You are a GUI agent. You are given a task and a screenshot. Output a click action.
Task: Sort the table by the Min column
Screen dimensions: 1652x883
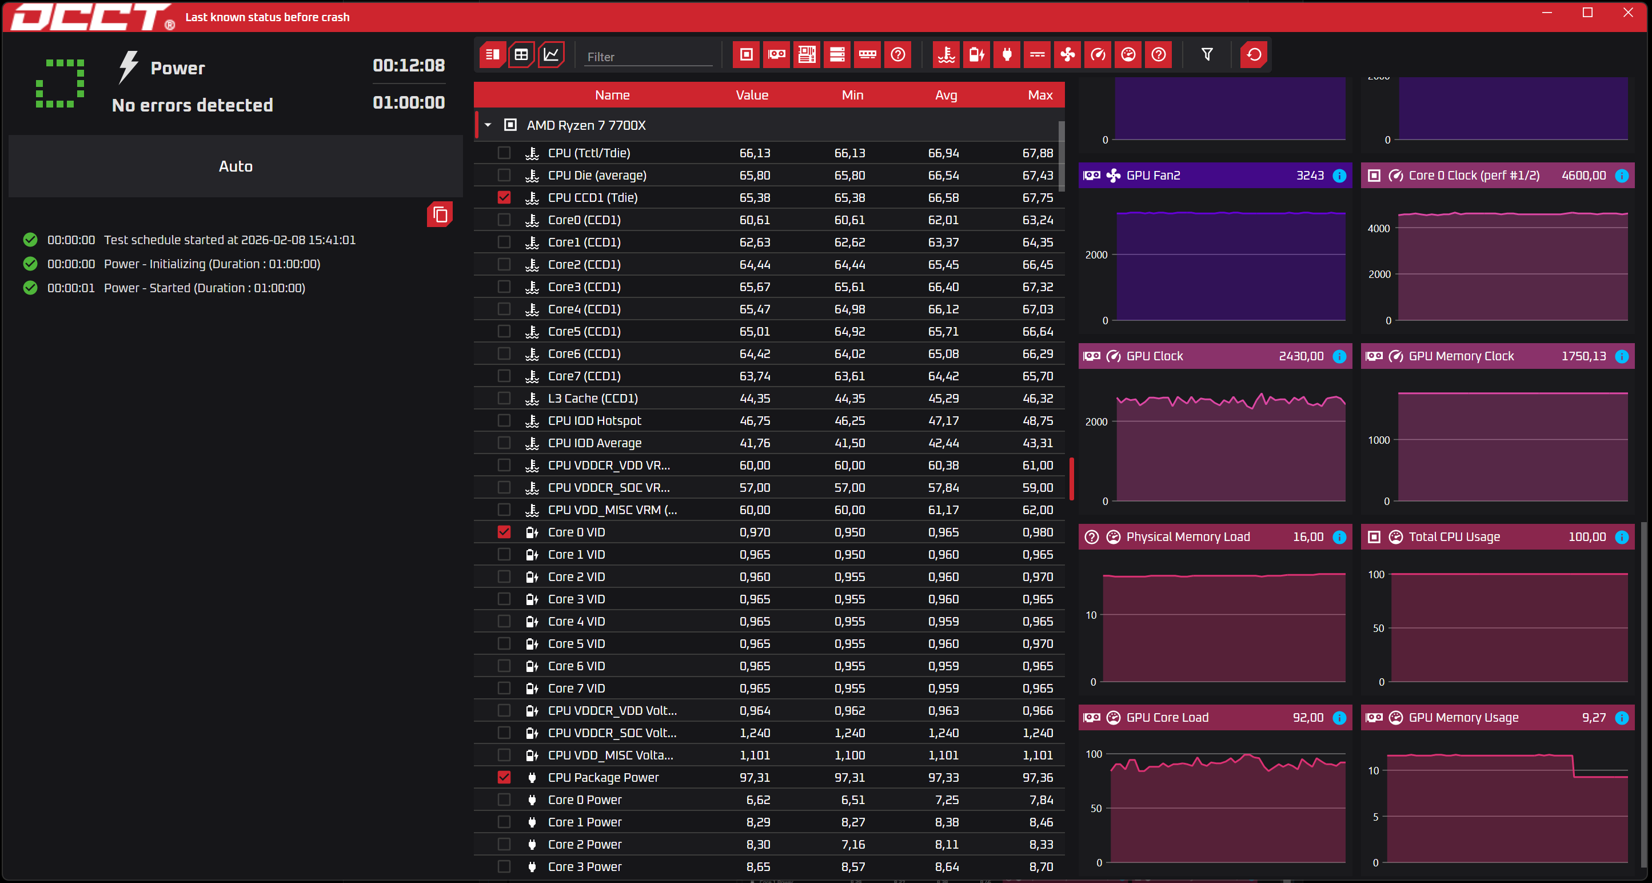pyautogui.click(x=852, y=95)
